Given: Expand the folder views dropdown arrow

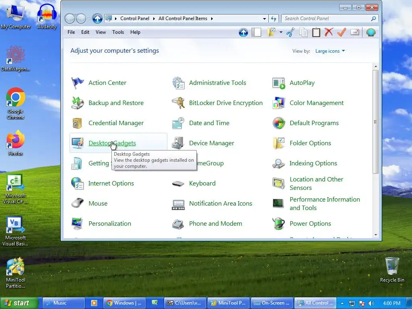Looking at the screenshot, I should (281, 32).
